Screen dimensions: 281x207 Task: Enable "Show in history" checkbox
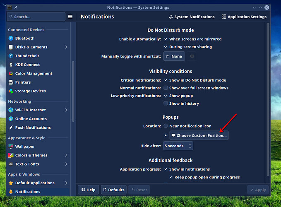click(166, 103)
